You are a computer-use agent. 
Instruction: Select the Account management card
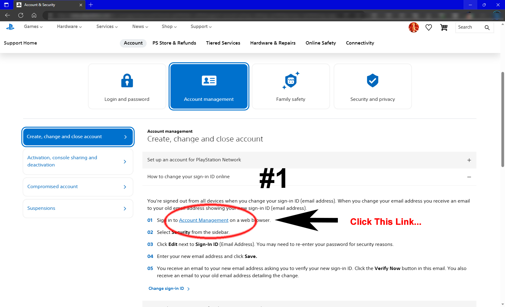(x=209, y=86)
